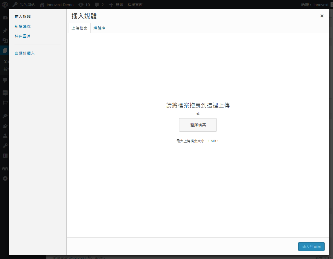The width and height of the screenshot is (333, 259).
Task: Choose 特色圖片 in the media sidebar
Action: click(23, 36)
